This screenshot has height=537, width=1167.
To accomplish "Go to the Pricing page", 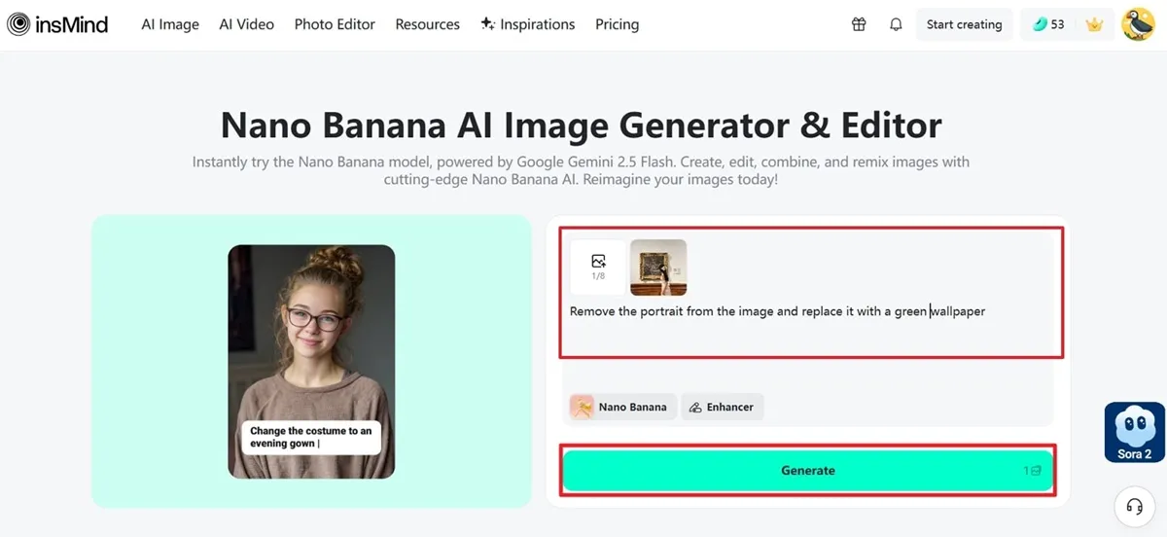I will click(617, 24).
